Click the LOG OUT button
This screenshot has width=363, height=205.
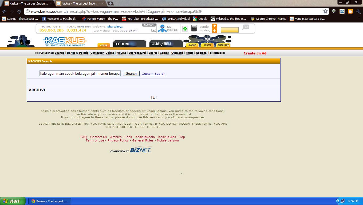[149, 25]
